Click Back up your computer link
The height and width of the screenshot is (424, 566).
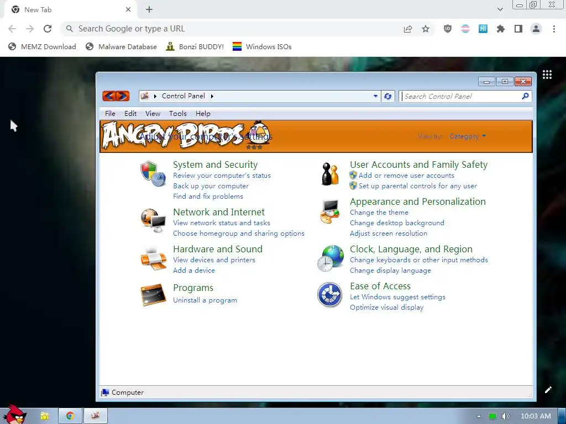(x=211, y=186)
